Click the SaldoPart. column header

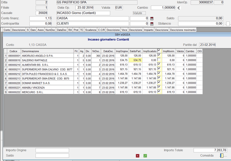pyautogui.click(x=135, y=51)
